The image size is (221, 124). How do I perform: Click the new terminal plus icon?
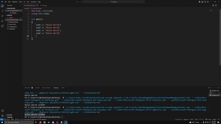209,88
